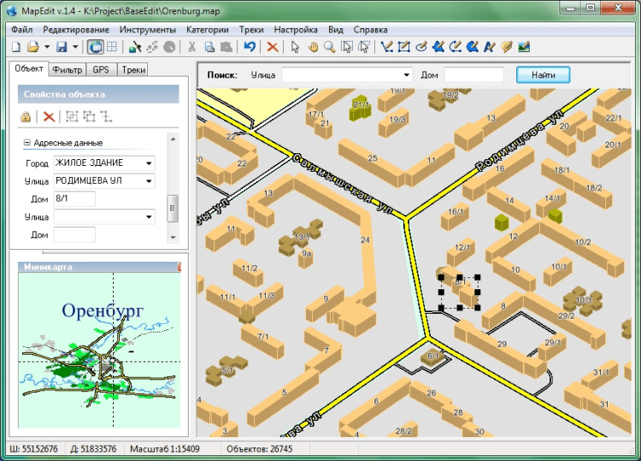This screenshot has height=461, width=641.
Task: Switch to the Фильтр tab
Action: [x=67, y=70]
